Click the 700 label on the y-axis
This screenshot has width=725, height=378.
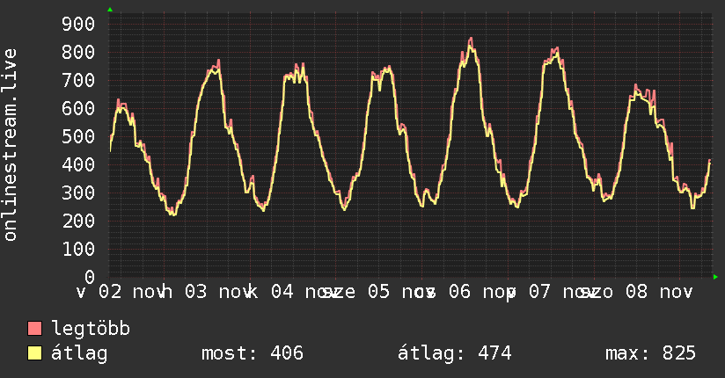pos(78,80)
